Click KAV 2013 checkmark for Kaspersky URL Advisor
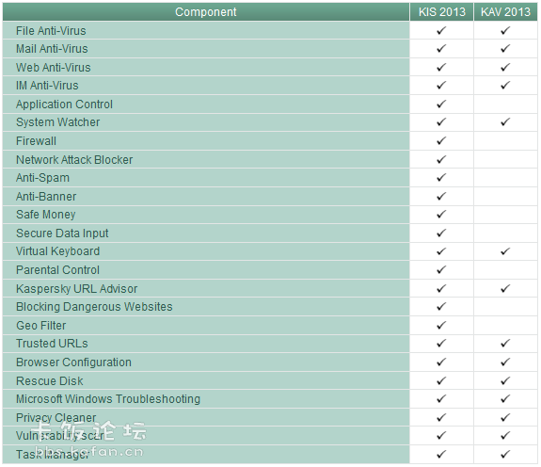Screen dimensions: 541x467 (x=505, y=288)
